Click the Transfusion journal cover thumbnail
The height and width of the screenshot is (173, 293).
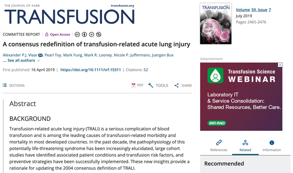[216, 23]
